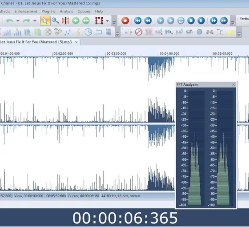Click the green Redo arrow
This screenshot has height=227, width=249.
[x=27, y=20]
